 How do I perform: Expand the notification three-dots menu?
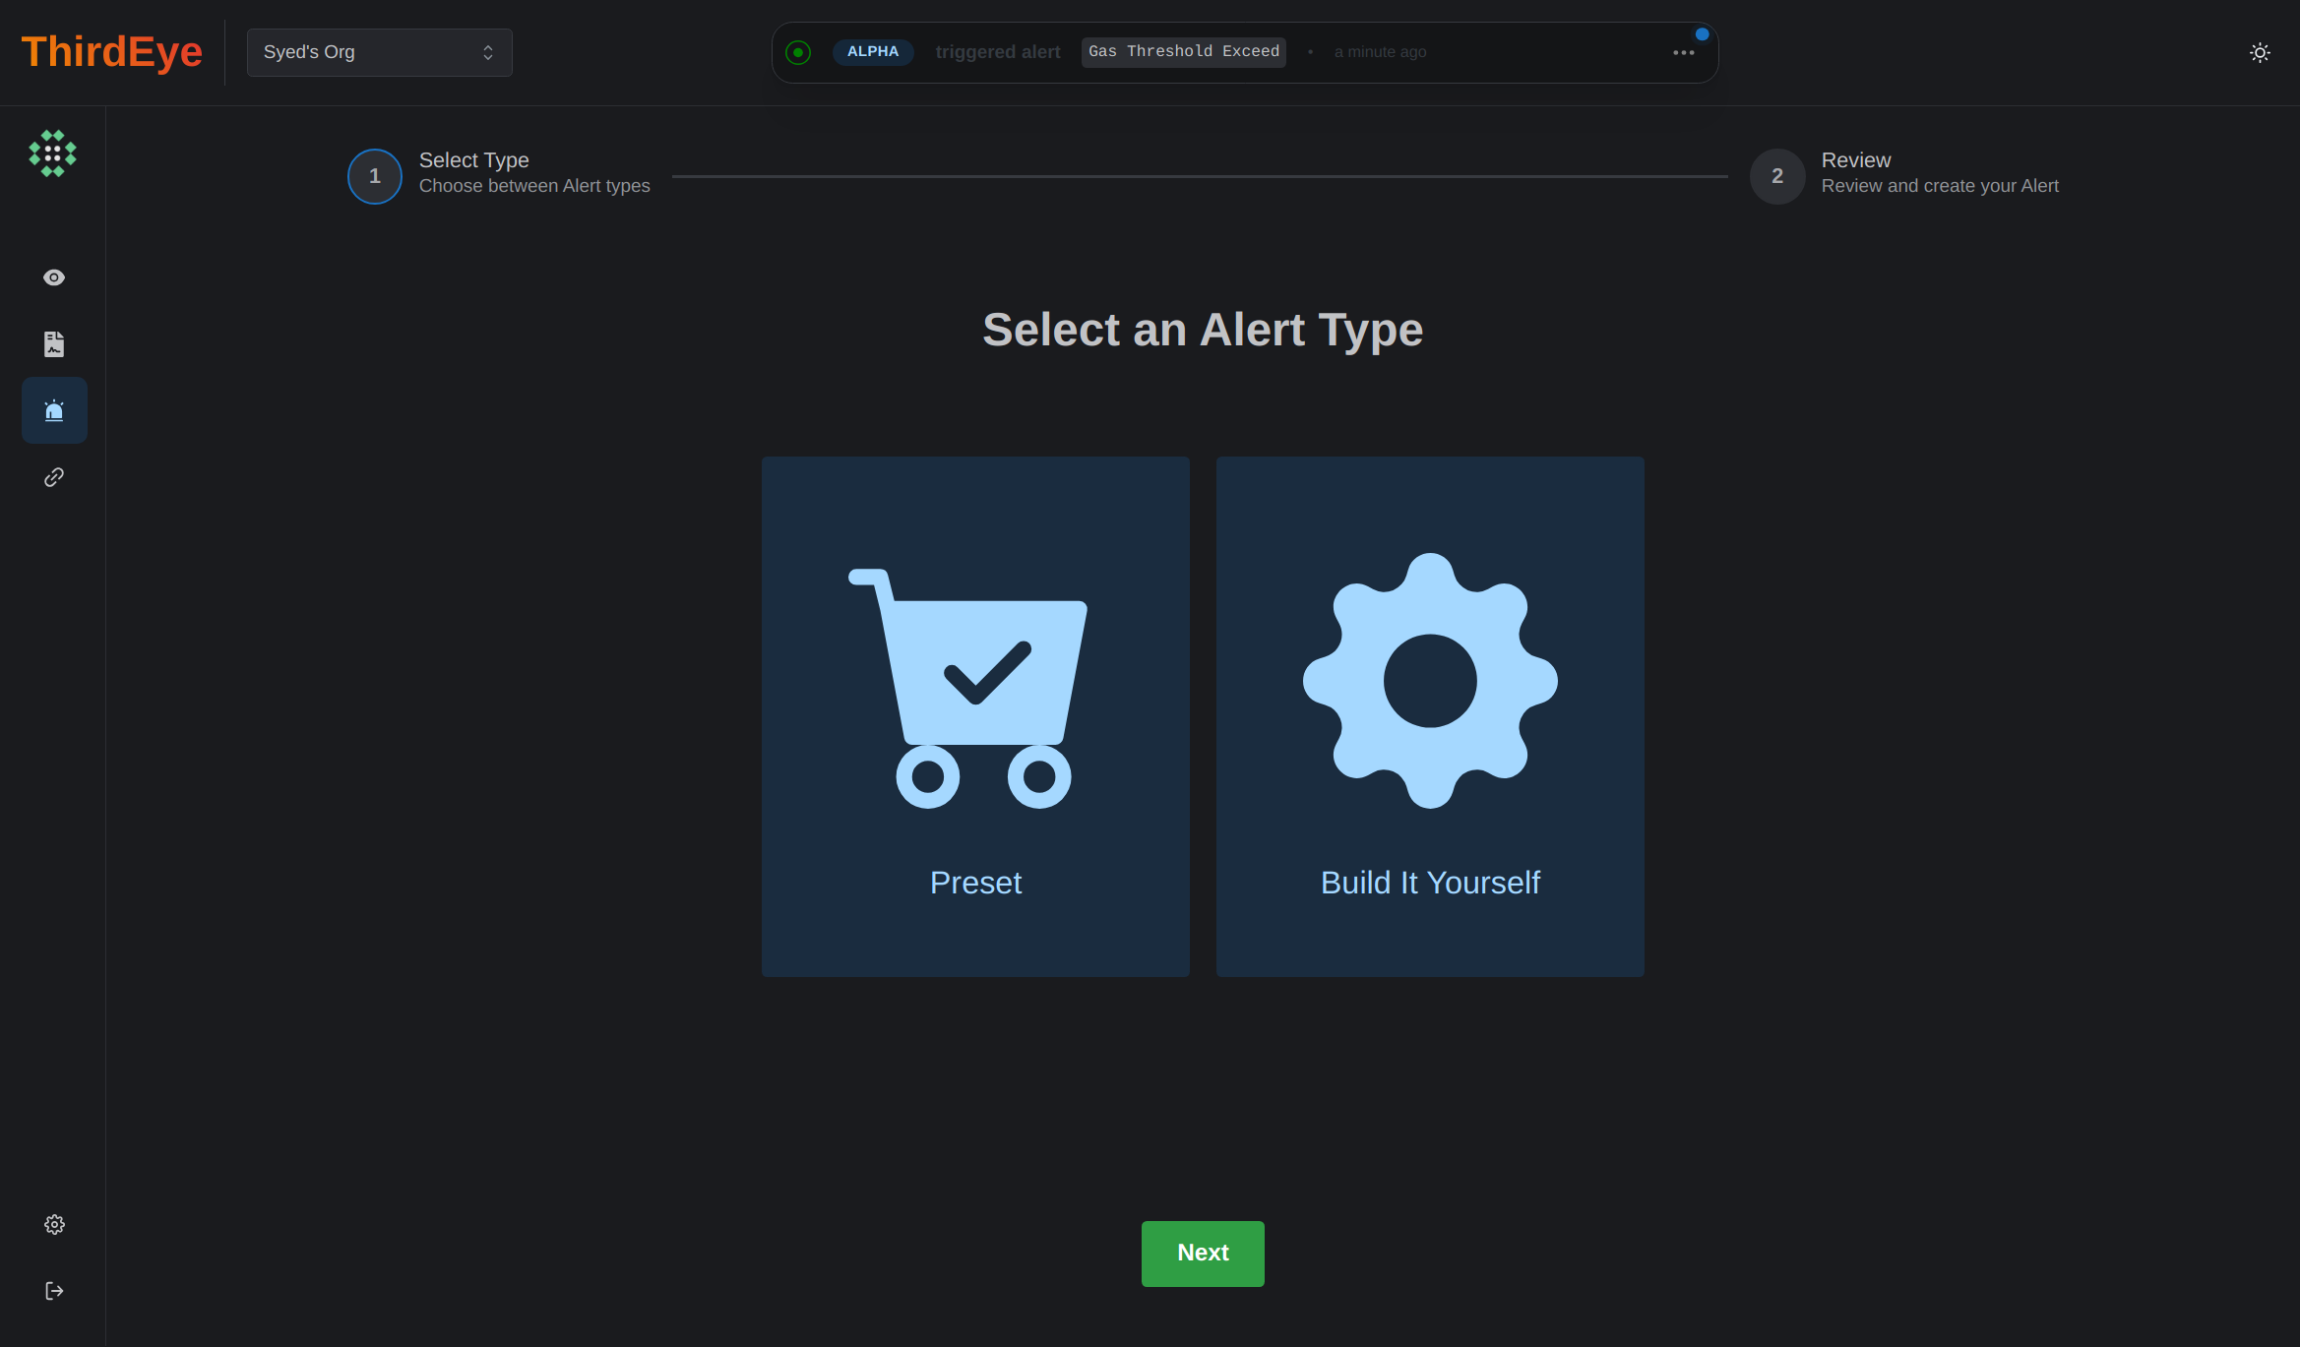coord(1683,53)
